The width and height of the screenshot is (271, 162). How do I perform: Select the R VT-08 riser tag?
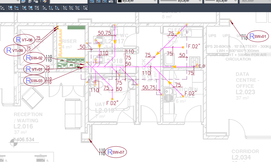coord(24,40)
